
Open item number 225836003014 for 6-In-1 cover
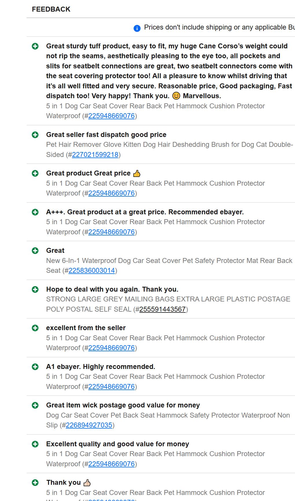pyautogui.click(x=92, y=270)
